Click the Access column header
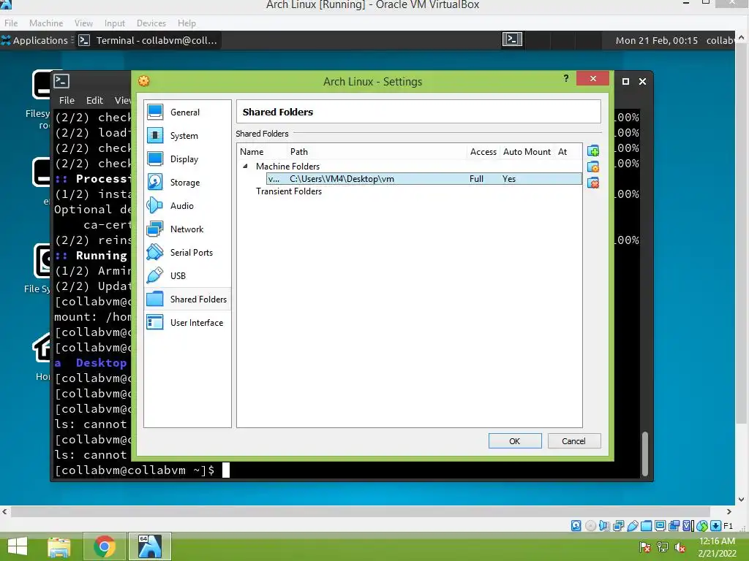 [x=483, y=152]
